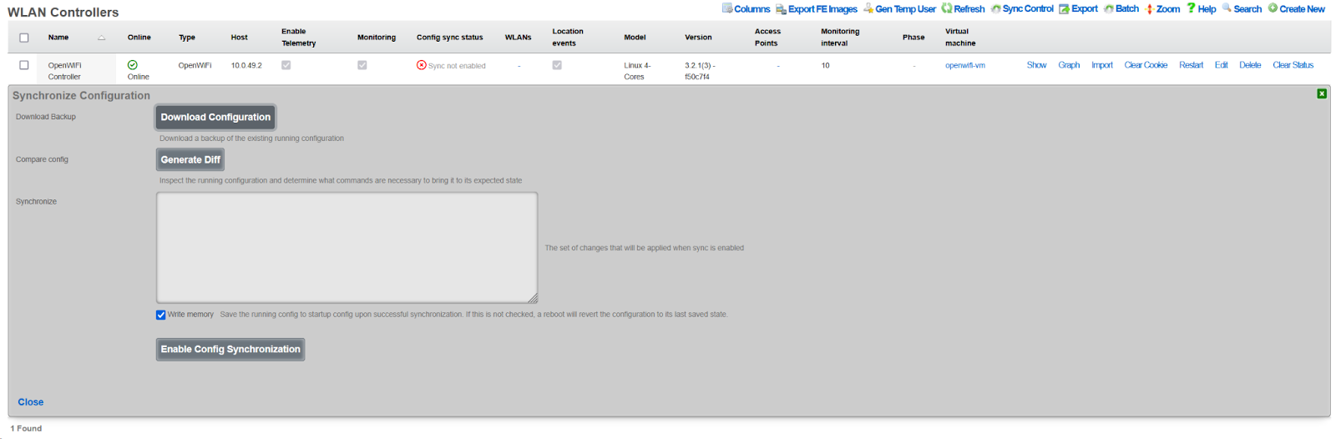
Task: Sort by WLANs column header
Action: tap(519, 38)
